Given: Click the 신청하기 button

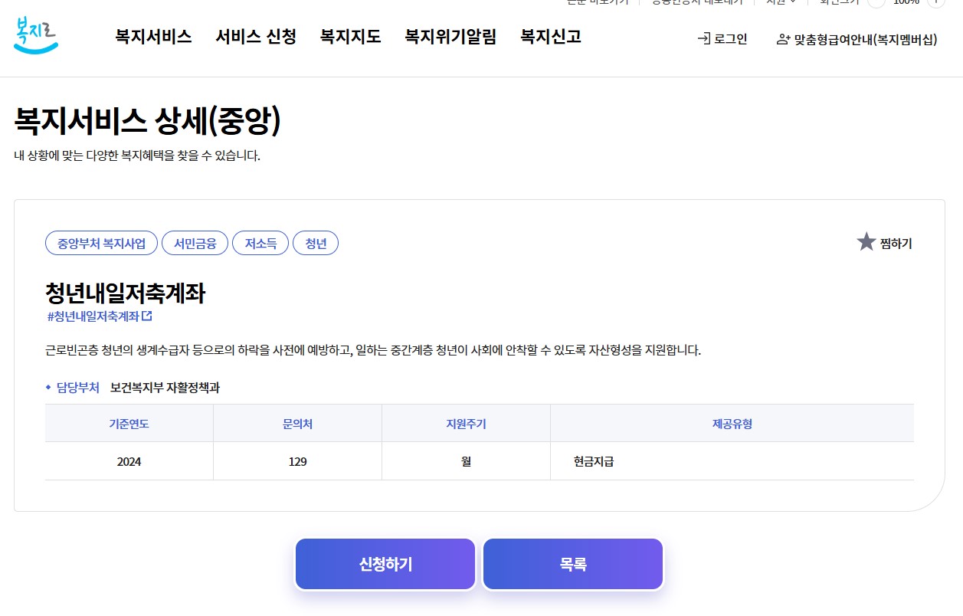Looking at the screenshot, I should pos(385,563).
